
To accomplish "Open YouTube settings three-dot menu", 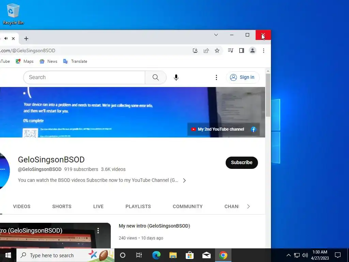I will click(216, 77).
